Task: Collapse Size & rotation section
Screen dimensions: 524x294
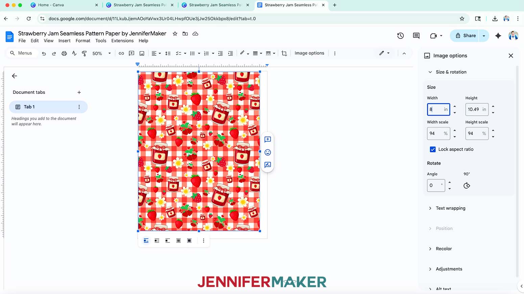Action: [430, 72]
